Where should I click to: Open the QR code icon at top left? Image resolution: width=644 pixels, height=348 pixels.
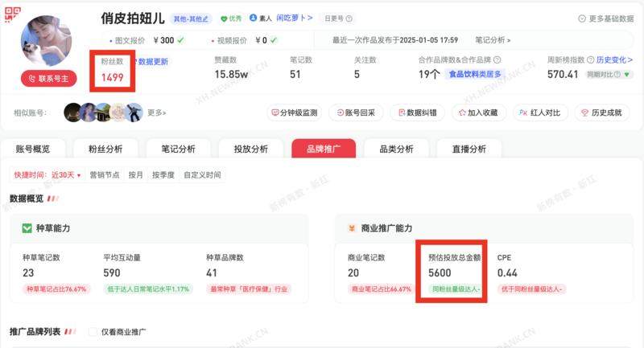[12, 14]
